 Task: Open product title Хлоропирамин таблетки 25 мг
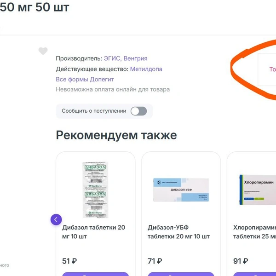click(x=254, y=232)
